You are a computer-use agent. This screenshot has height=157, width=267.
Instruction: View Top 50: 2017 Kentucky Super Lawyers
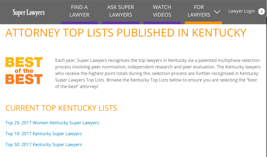point(44,144)
